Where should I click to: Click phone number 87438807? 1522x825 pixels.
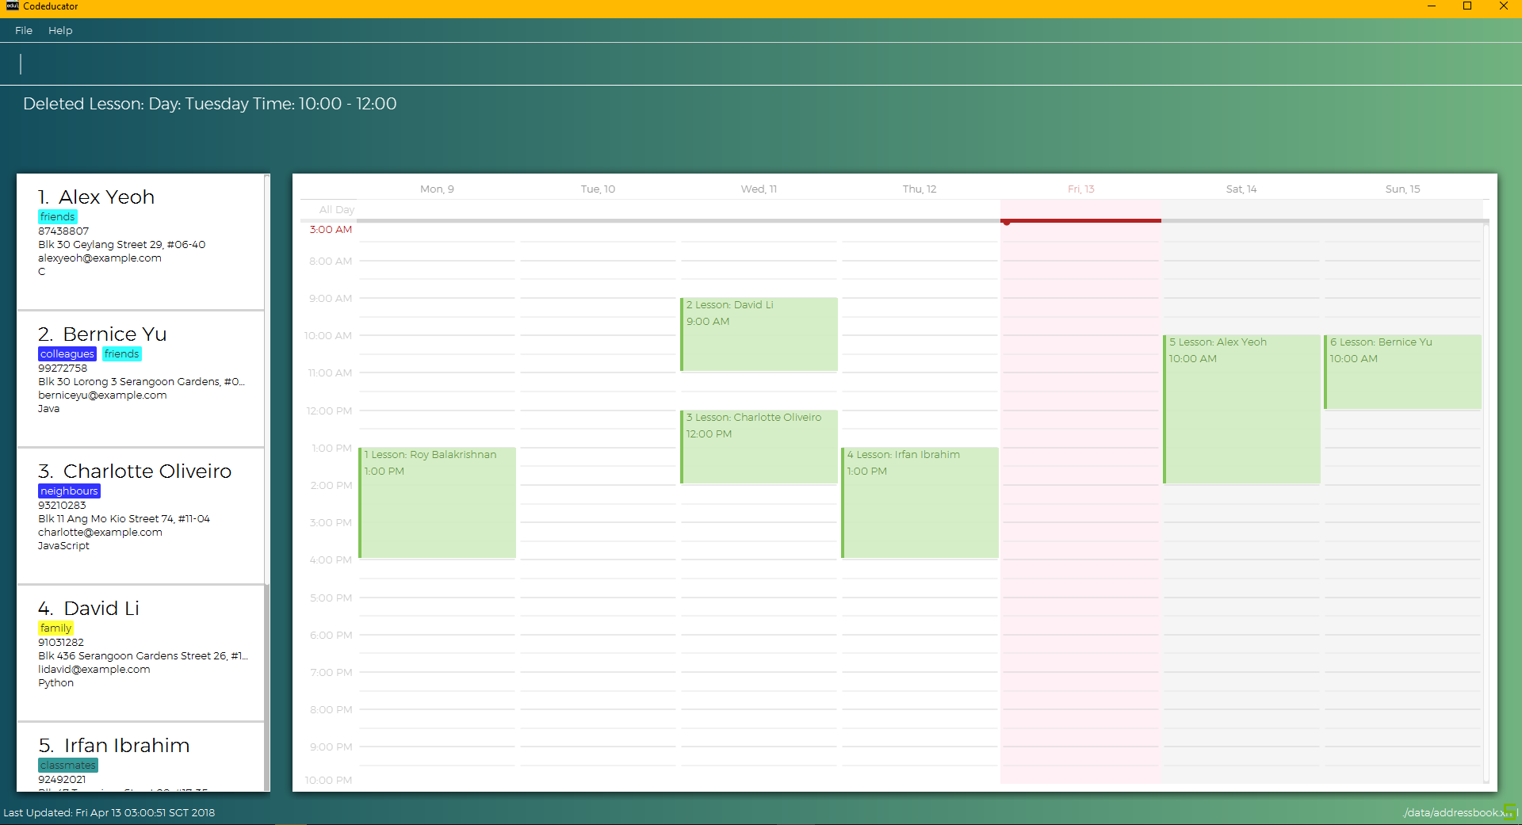pos(63,231)
